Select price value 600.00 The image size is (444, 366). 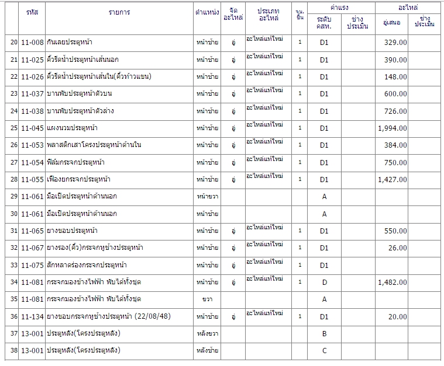[395, 94]
